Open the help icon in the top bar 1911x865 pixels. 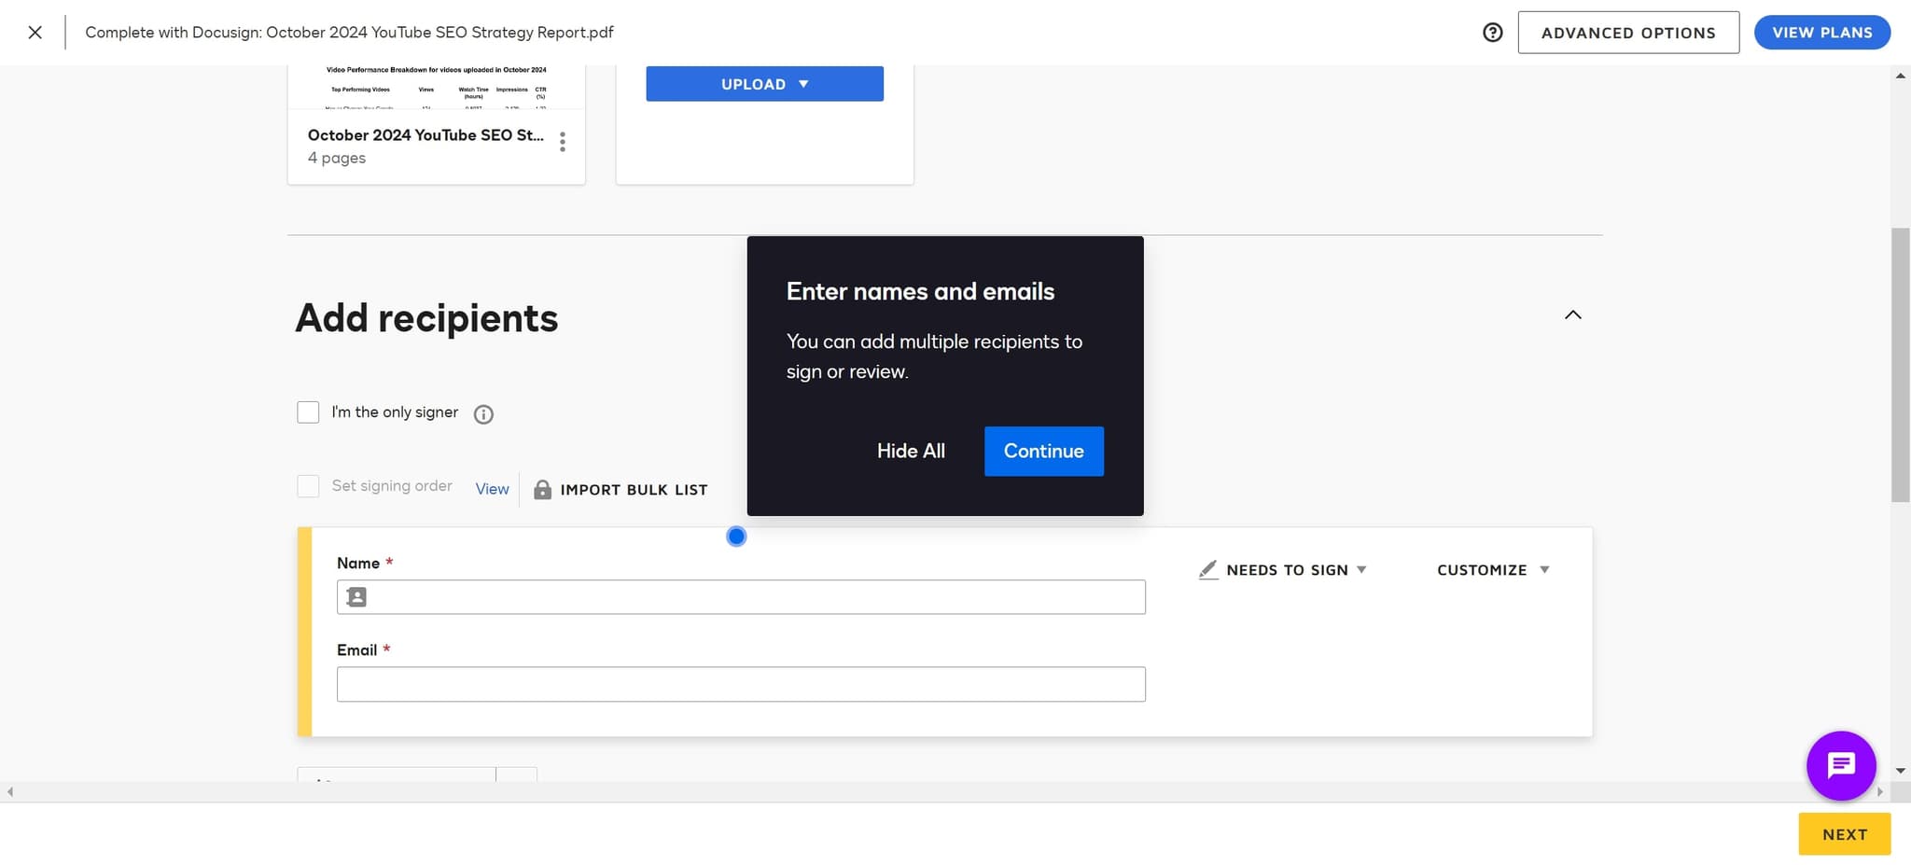[x=1493, y=32]
